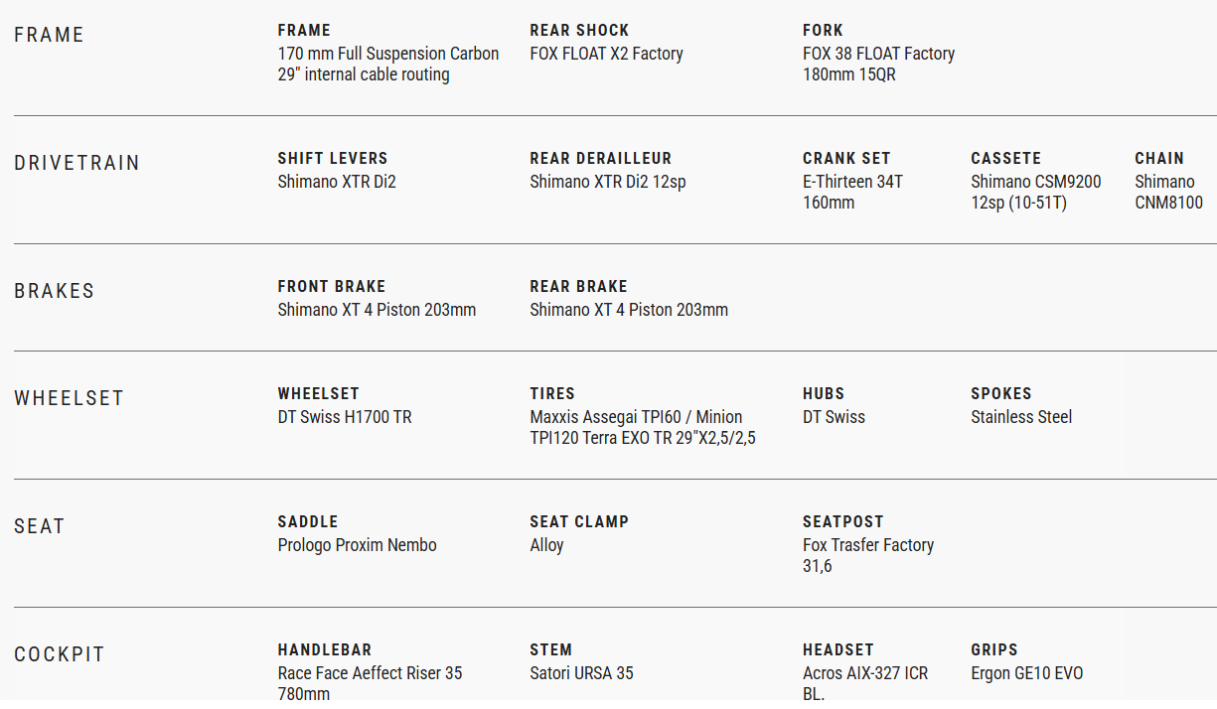Select the FRONT BRAKE label
The height and width of the screenshot is (709, 1217).
[x=332, y=287]
